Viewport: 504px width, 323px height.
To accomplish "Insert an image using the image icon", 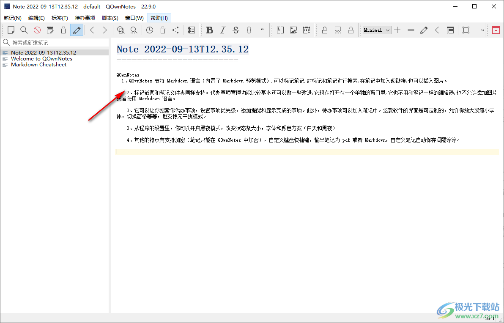I will (293, 30).
